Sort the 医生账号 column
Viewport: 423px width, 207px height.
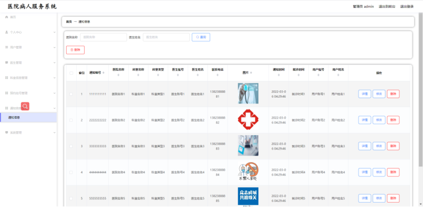(178, 75)
